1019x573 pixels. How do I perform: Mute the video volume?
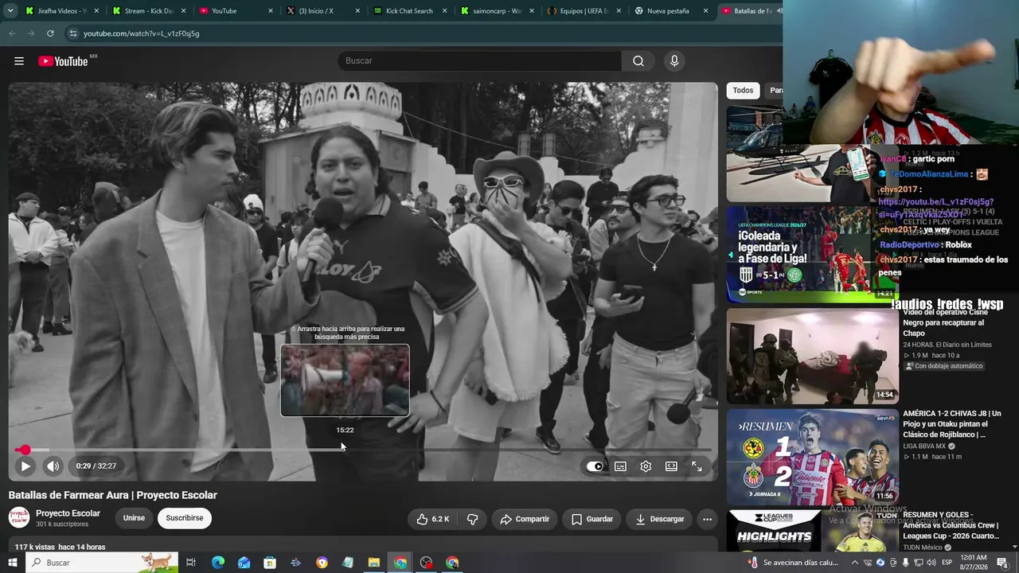(53, 466)
